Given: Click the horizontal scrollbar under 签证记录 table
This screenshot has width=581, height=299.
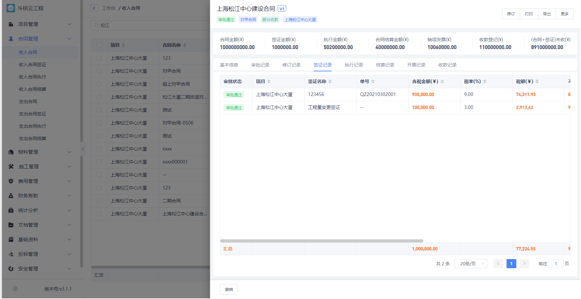Looking at the screenshot, I should [322, 241].
